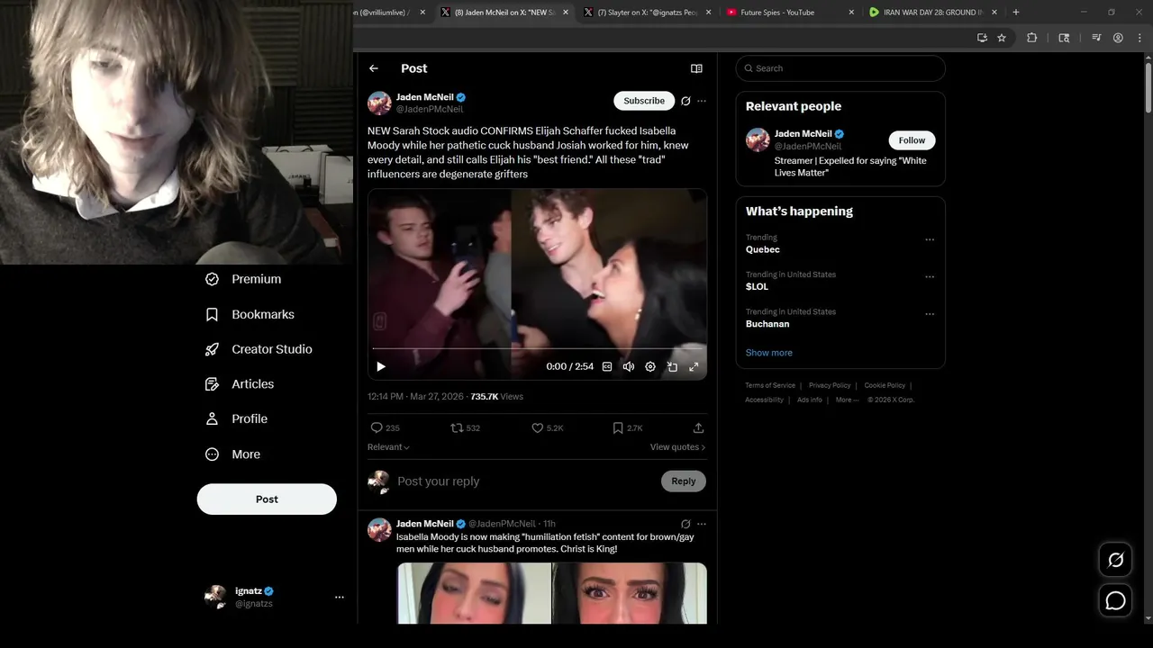The image size is (1153, 648).
Task: Click Show more under What's happening
Action: click(769, 353)
